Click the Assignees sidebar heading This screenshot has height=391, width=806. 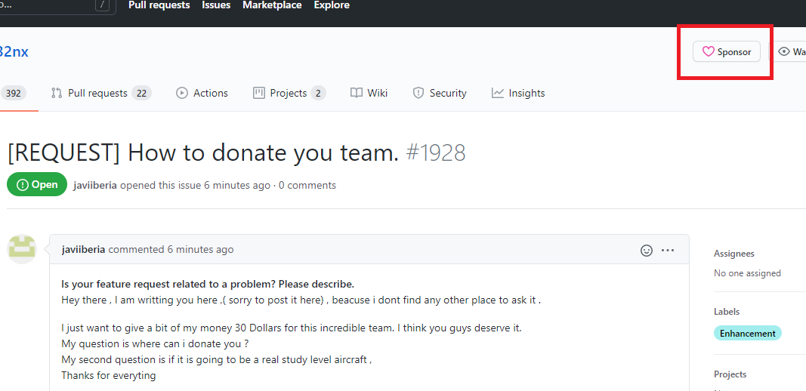[734, 254]
